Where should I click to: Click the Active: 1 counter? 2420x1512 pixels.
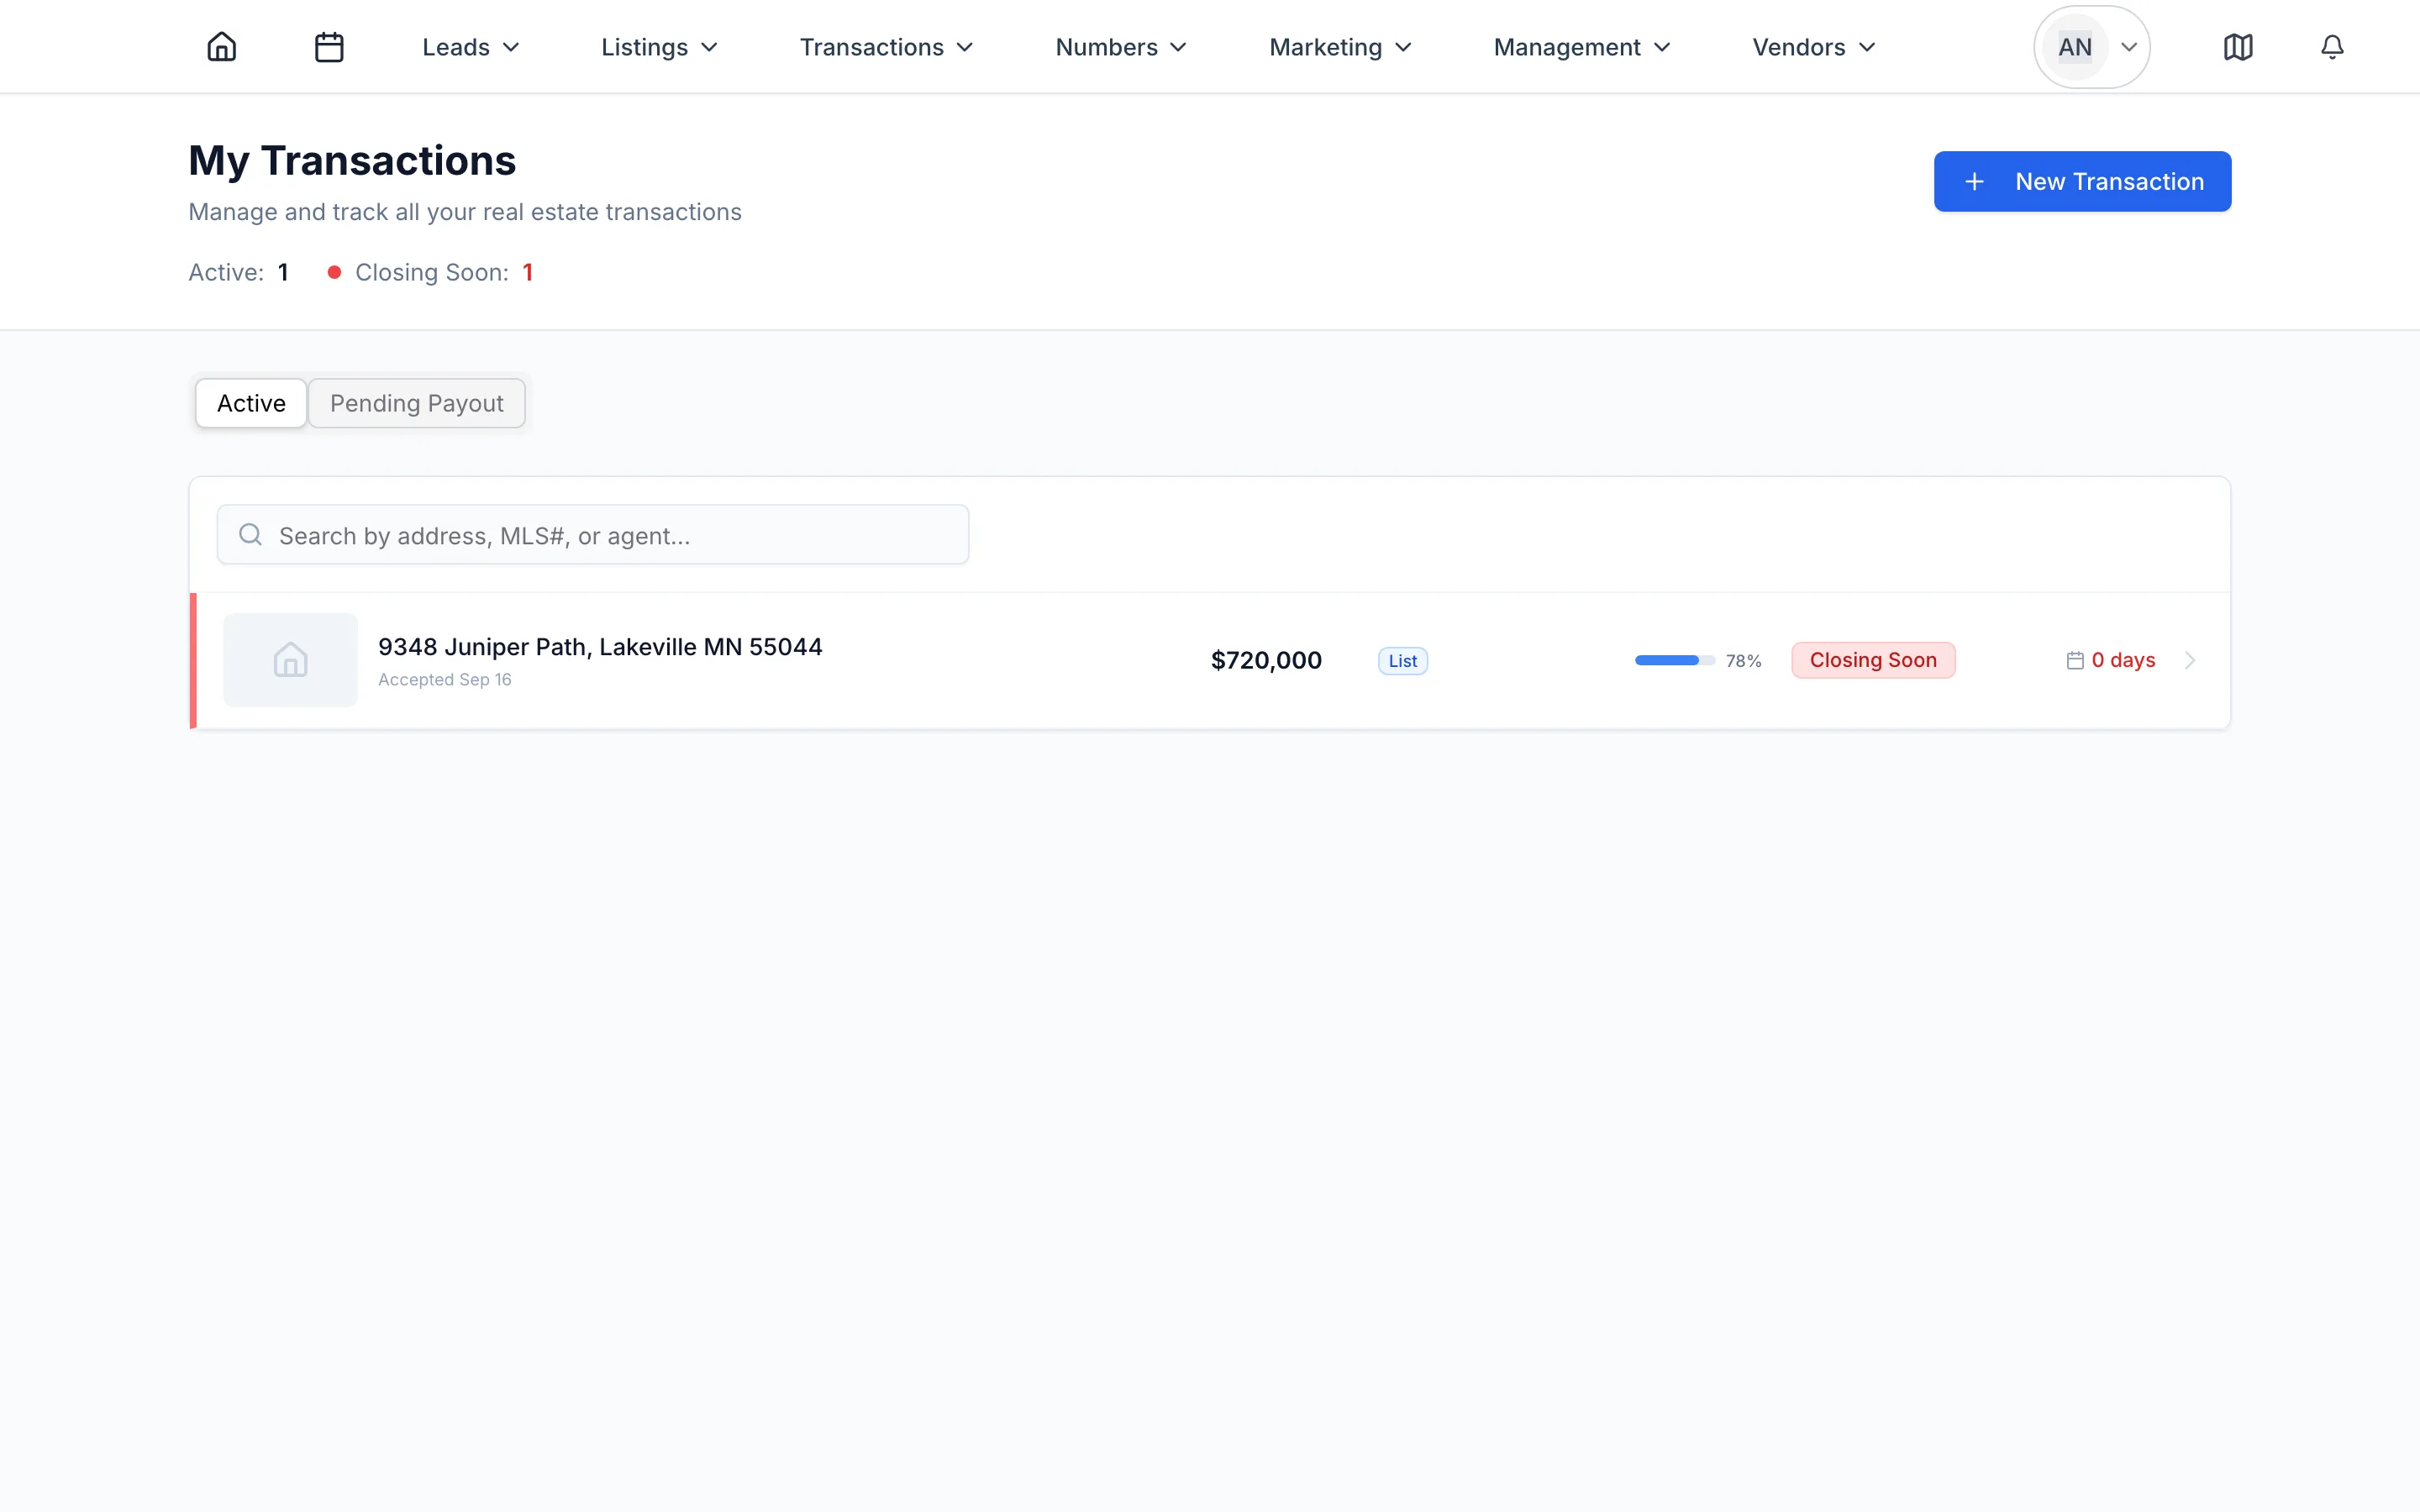click(x=239, y=273)
